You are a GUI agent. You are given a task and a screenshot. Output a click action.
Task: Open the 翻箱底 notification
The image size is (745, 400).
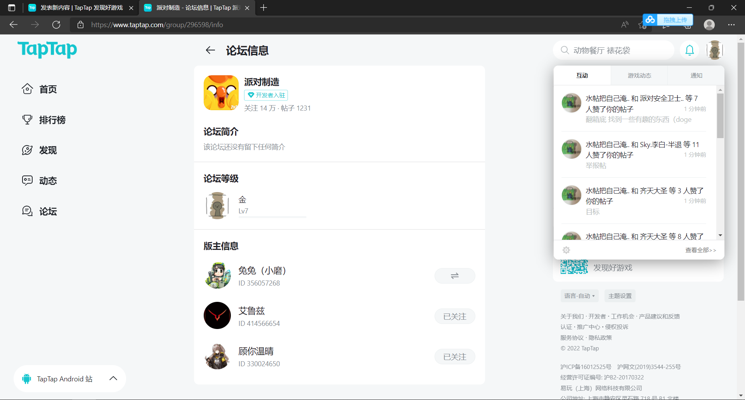634,109
